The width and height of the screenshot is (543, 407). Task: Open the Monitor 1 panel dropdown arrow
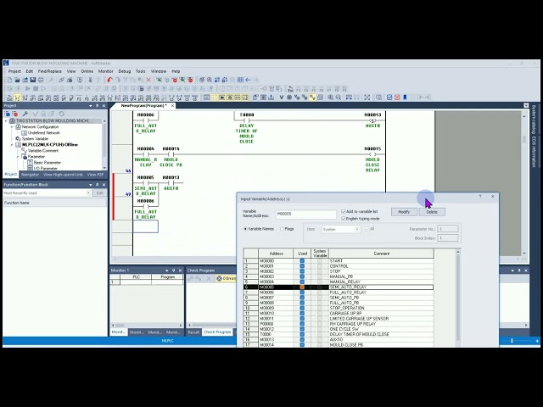click(x=166, y=270)
